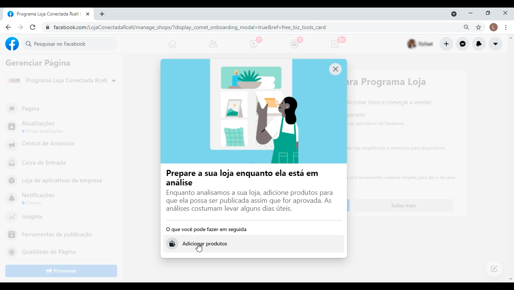
Task: Open the profile avatar in the top bar
Action: (412, 44)
